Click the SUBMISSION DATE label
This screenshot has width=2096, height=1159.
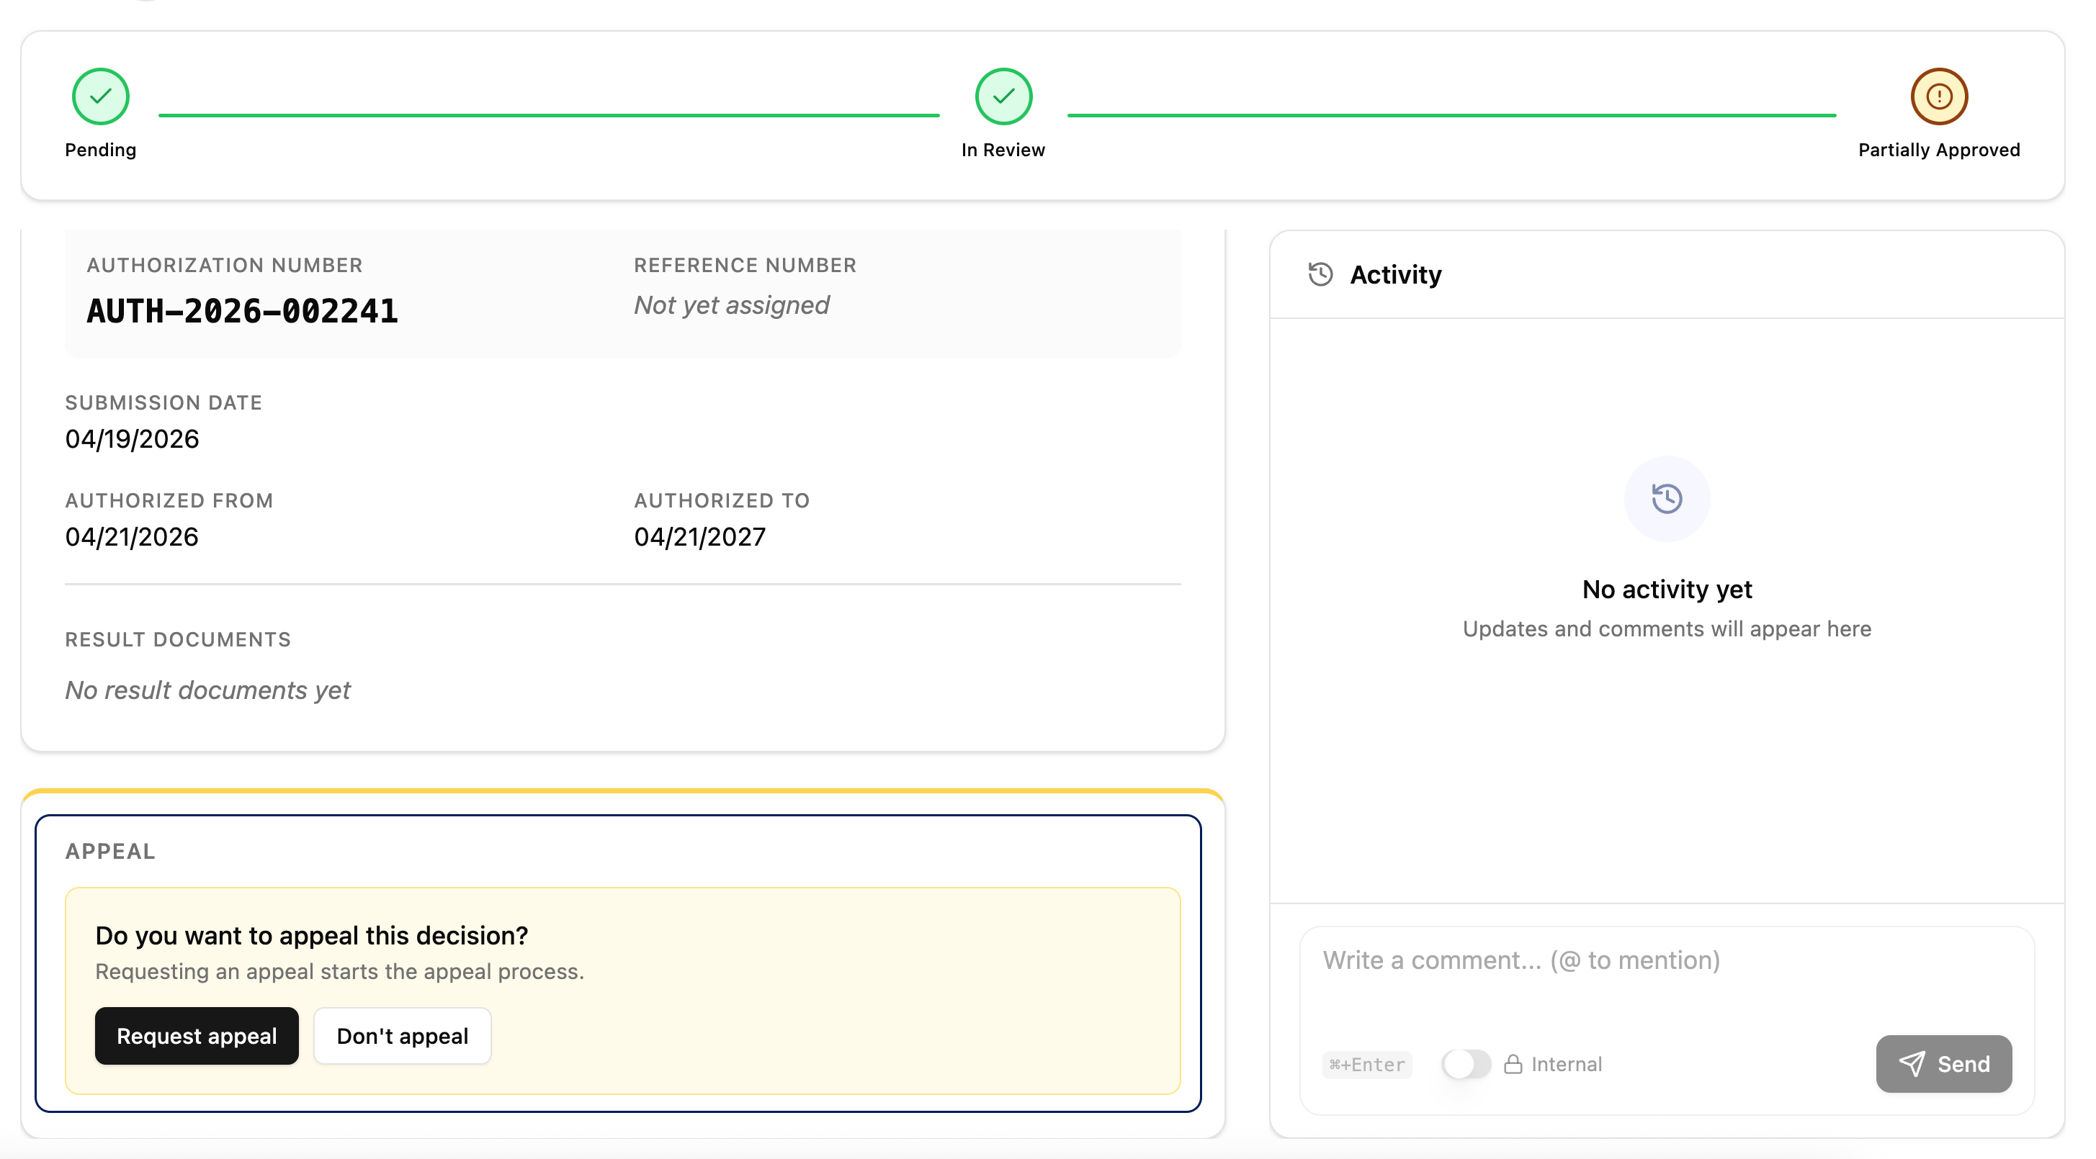[x=164, y=402]
